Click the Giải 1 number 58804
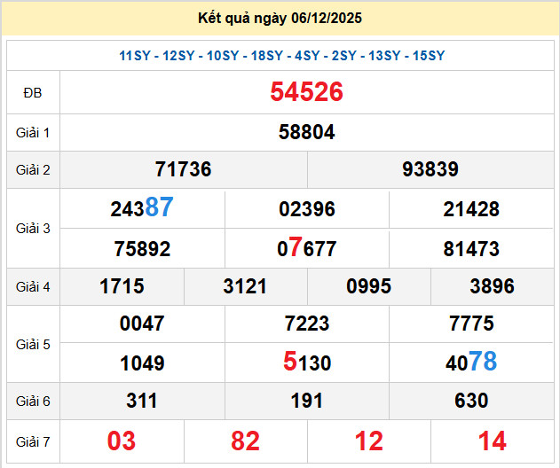The height and width of the screenshot is (468, 560). pos(306,132)
